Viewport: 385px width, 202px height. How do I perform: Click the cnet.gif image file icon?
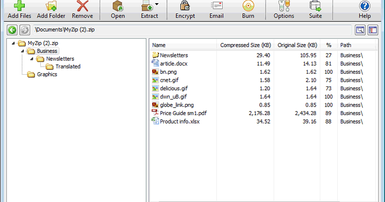pos(155,80)
